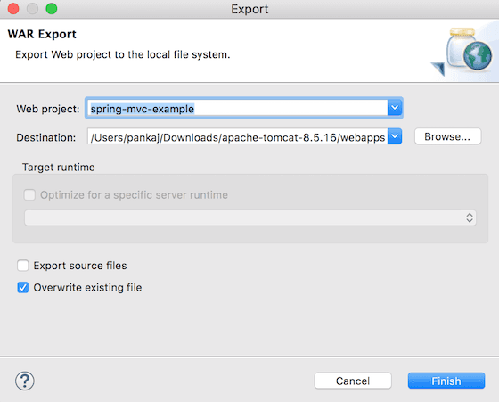Click the help question mark icon
The width and height of the screenshot is (499, 402).
(x=25, y=381)
